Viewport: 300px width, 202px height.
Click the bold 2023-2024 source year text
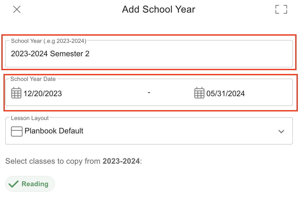point(121,161)
